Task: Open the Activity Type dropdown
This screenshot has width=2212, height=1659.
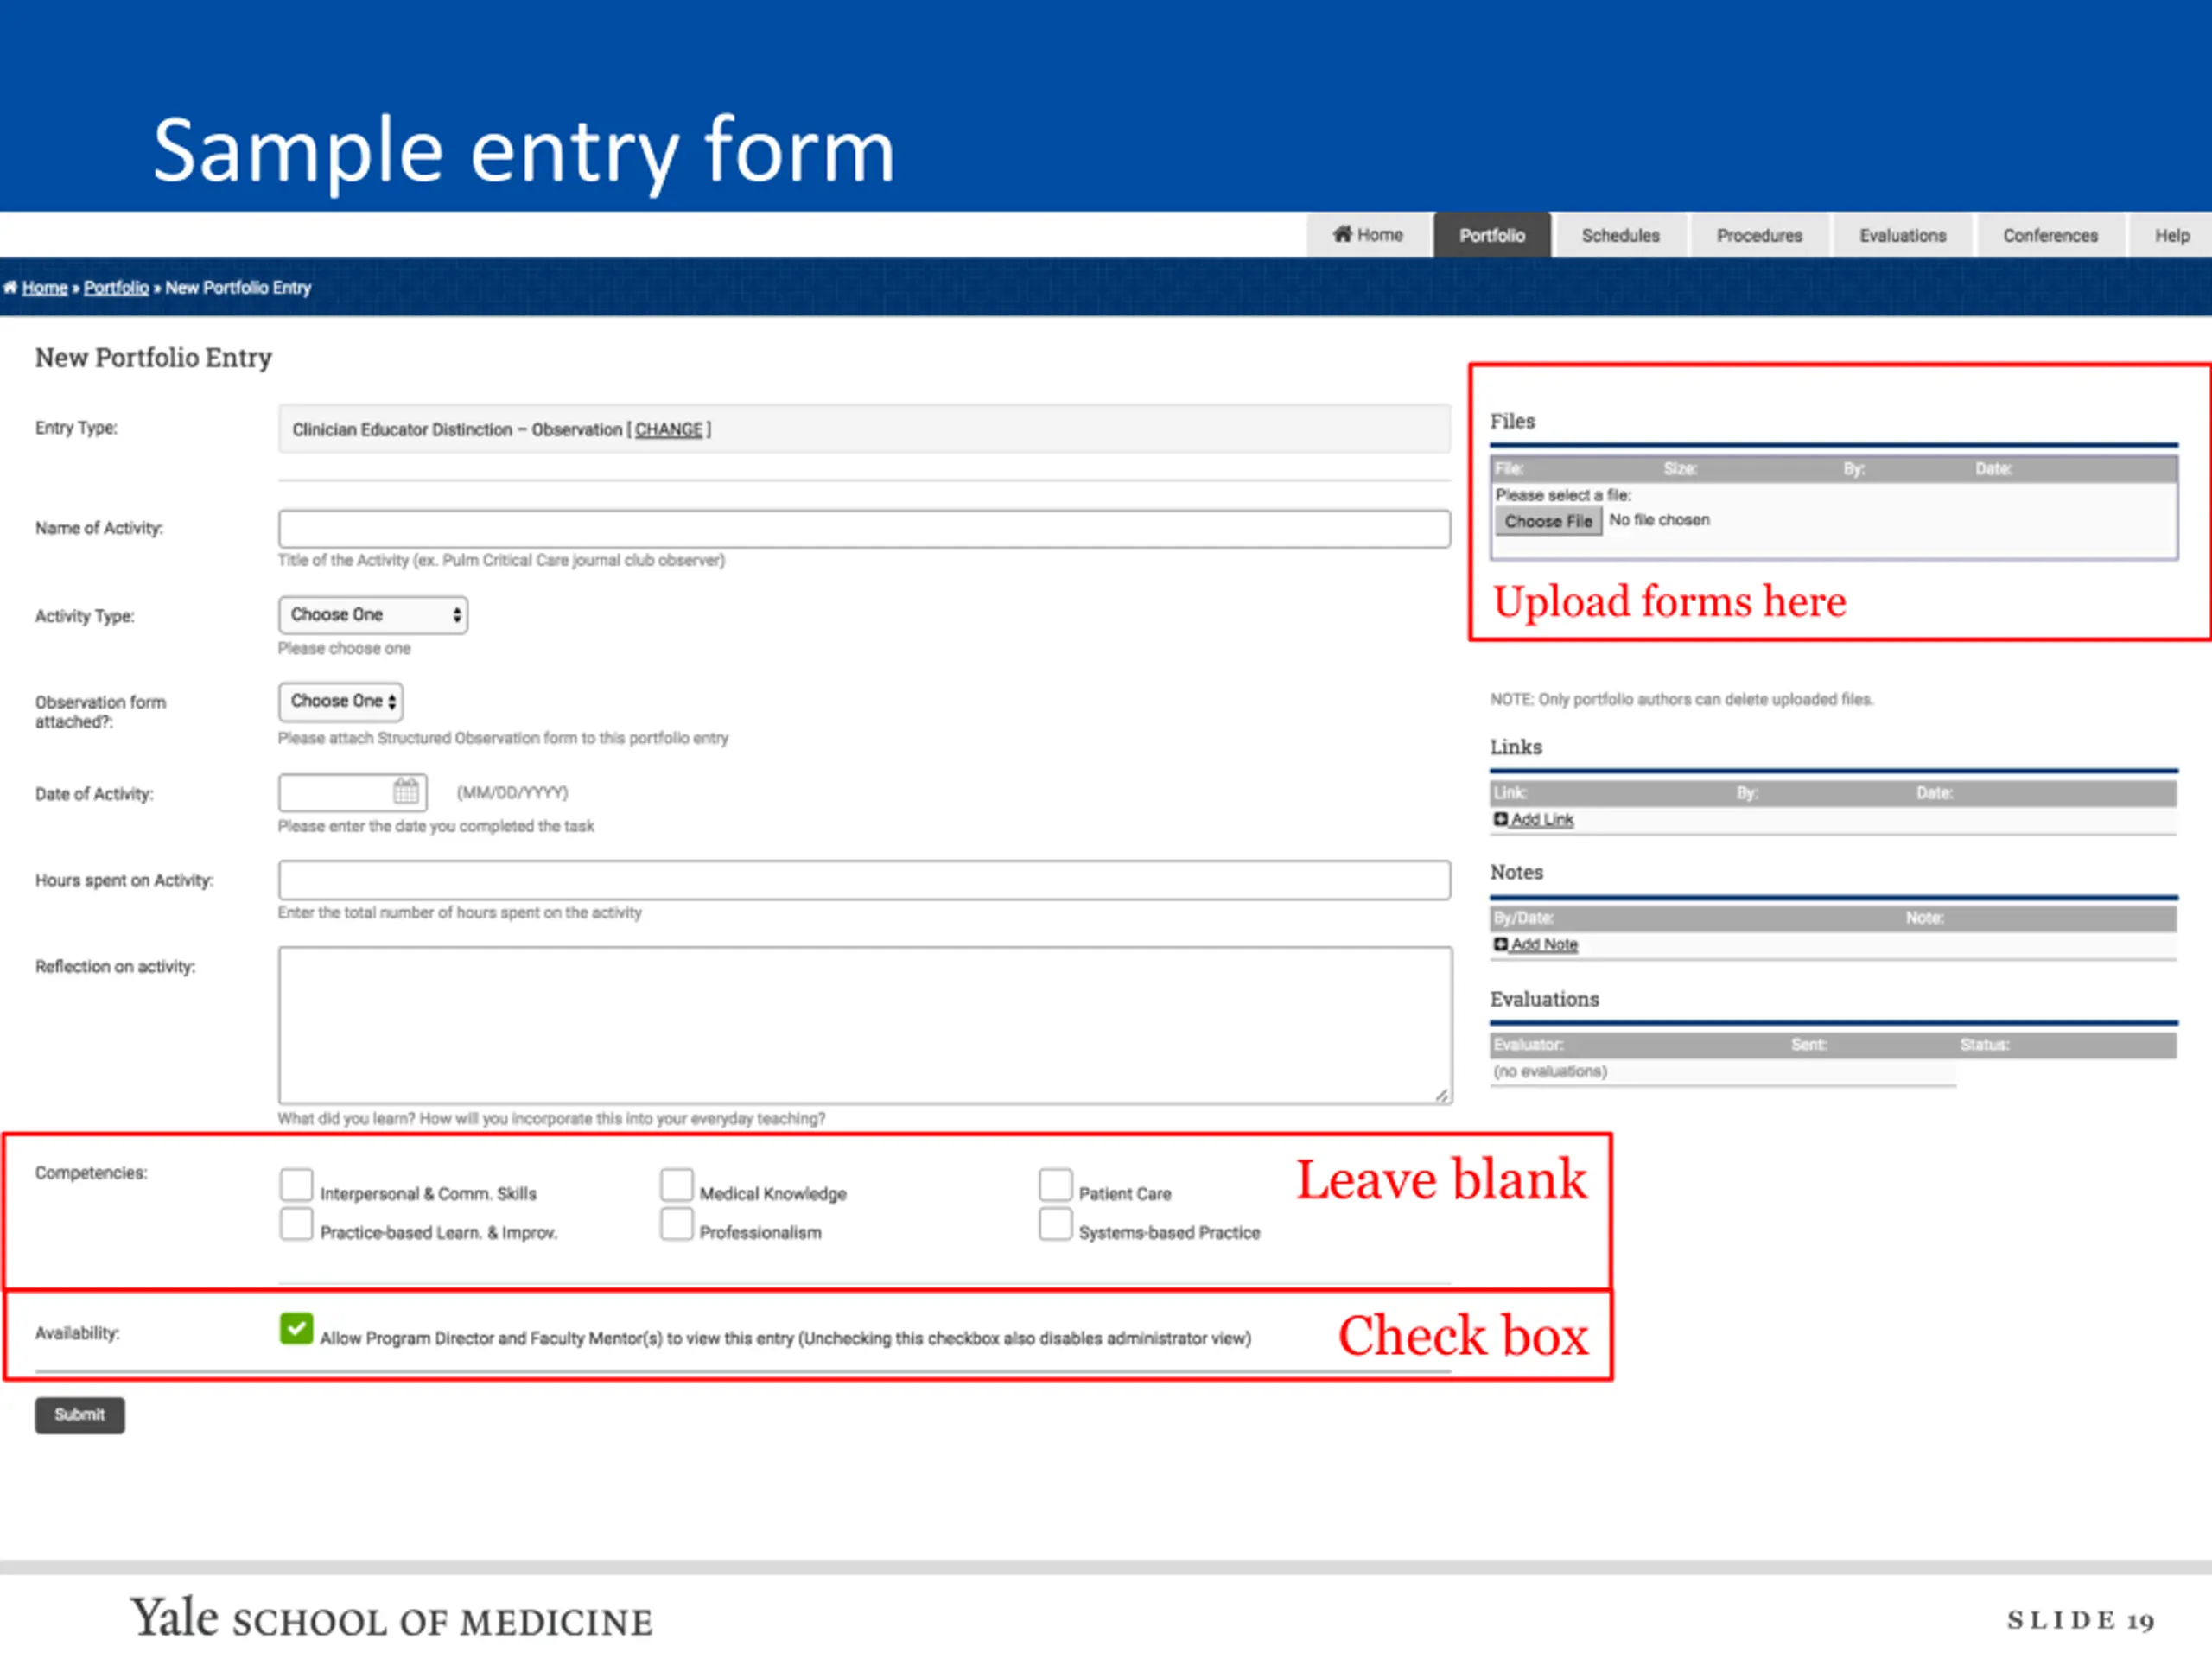Action: click(x=373, y=615)
